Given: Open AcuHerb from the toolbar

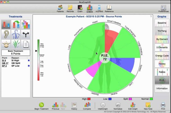Looking at the screenshot, I should click(x=99, y=9).
